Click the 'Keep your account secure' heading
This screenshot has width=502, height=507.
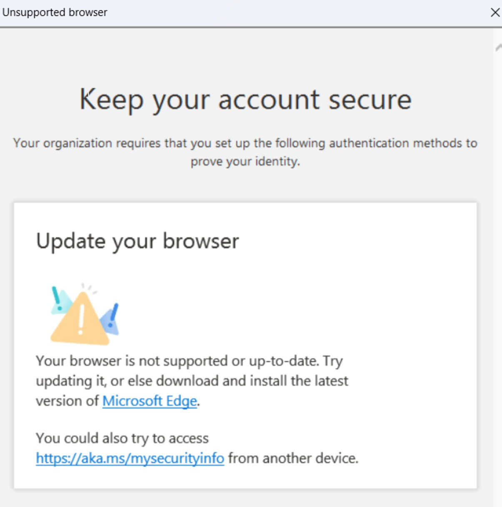(245, 100)
